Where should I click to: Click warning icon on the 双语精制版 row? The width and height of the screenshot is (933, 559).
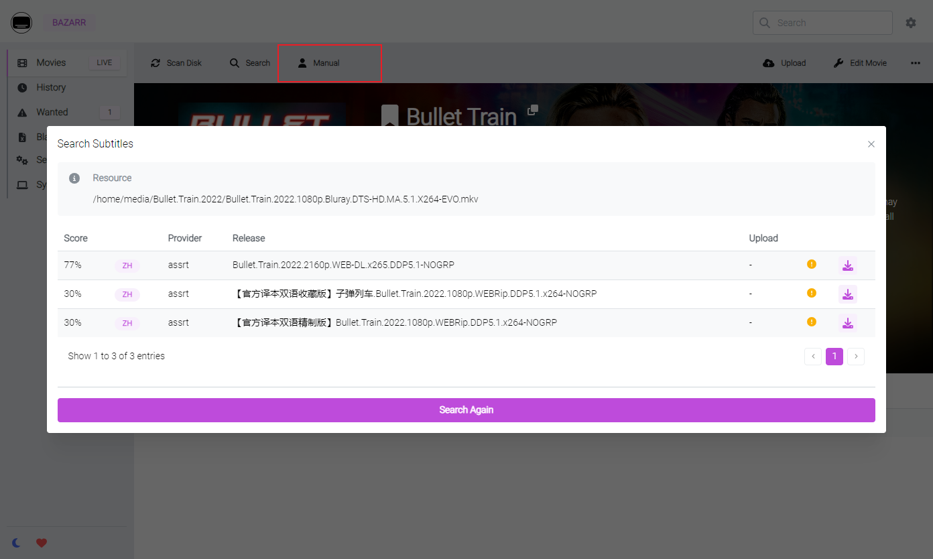[x=812, y=322]
